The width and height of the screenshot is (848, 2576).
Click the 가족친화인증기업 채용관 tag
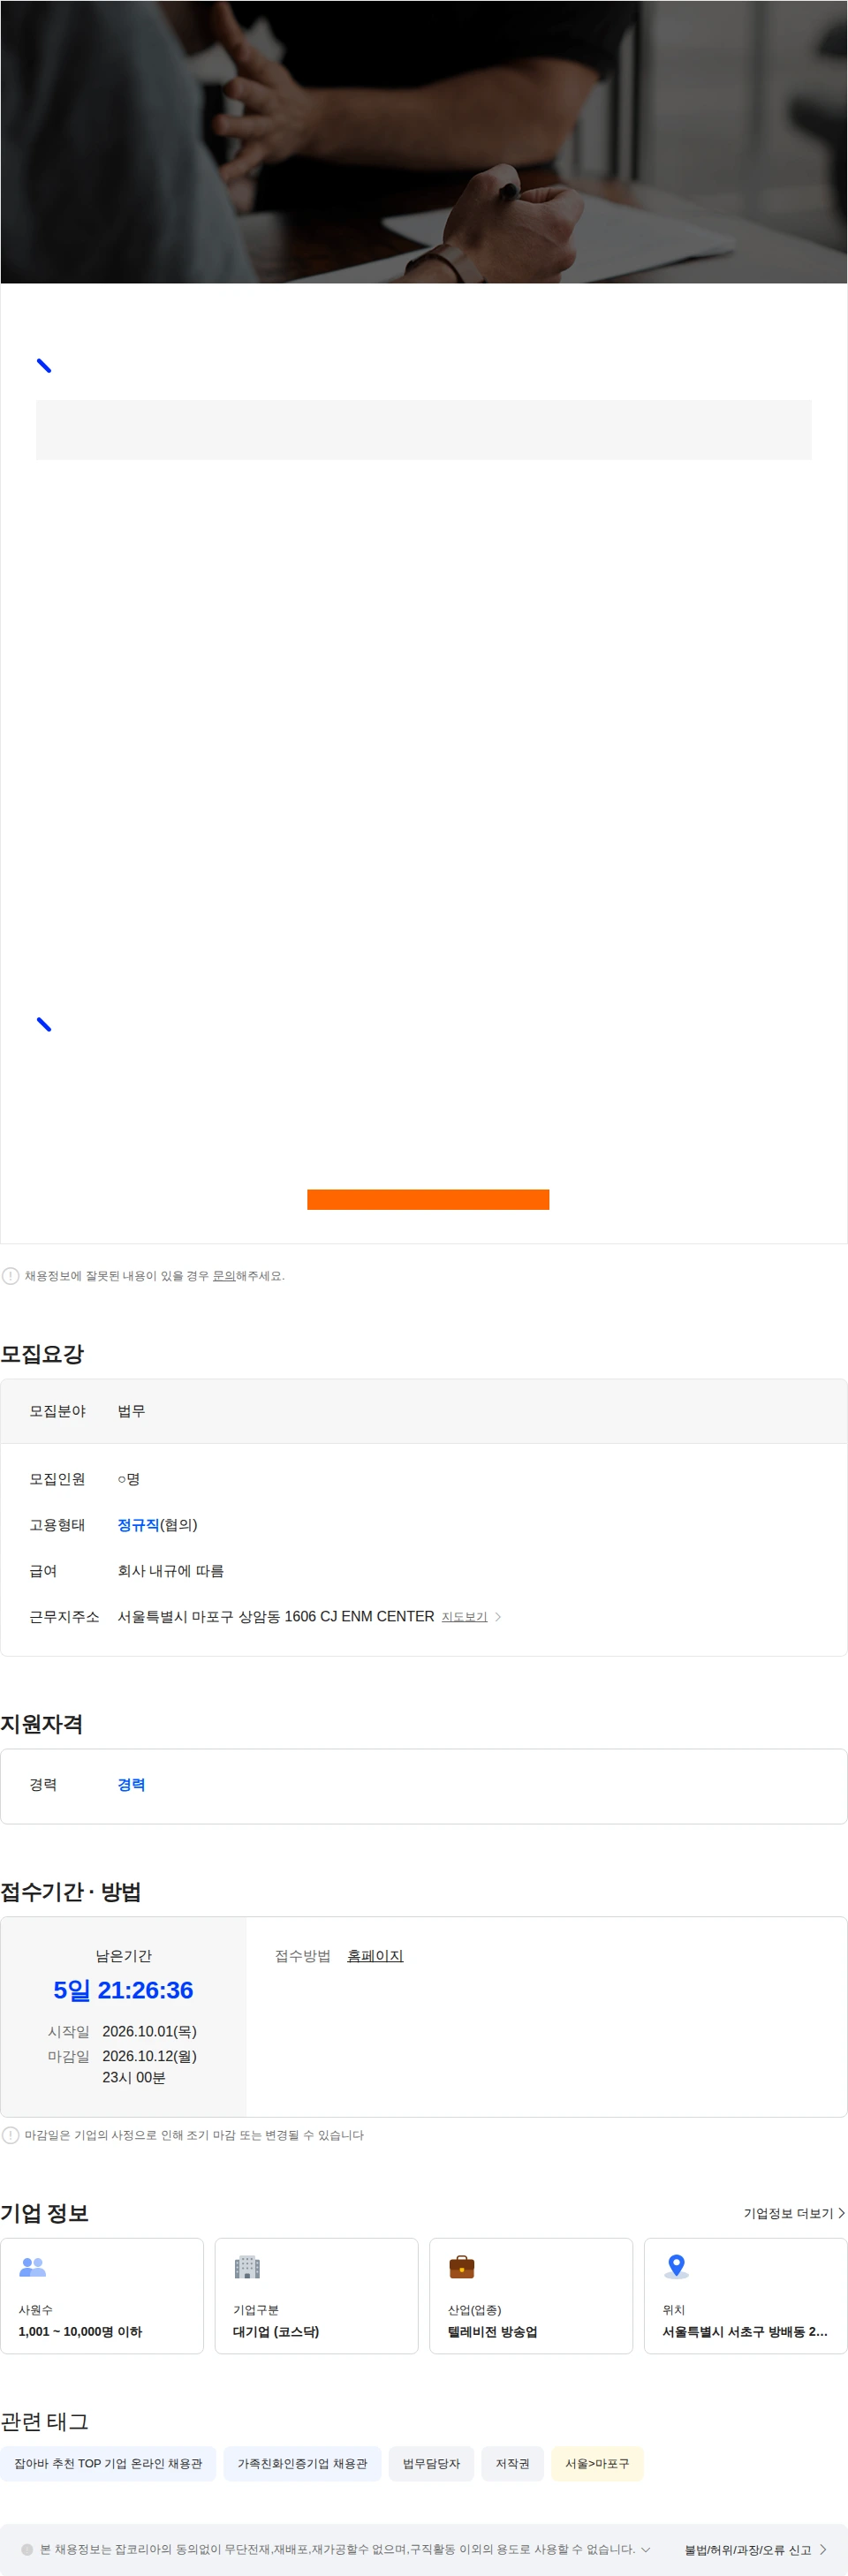coord(302,2464)
